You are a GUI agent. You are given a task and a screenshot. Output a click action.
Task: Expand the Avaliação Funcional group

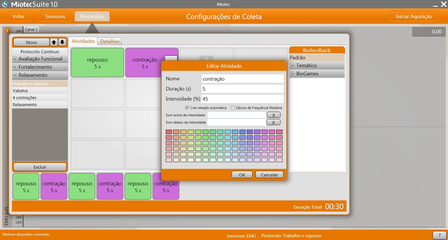(15, 59)
